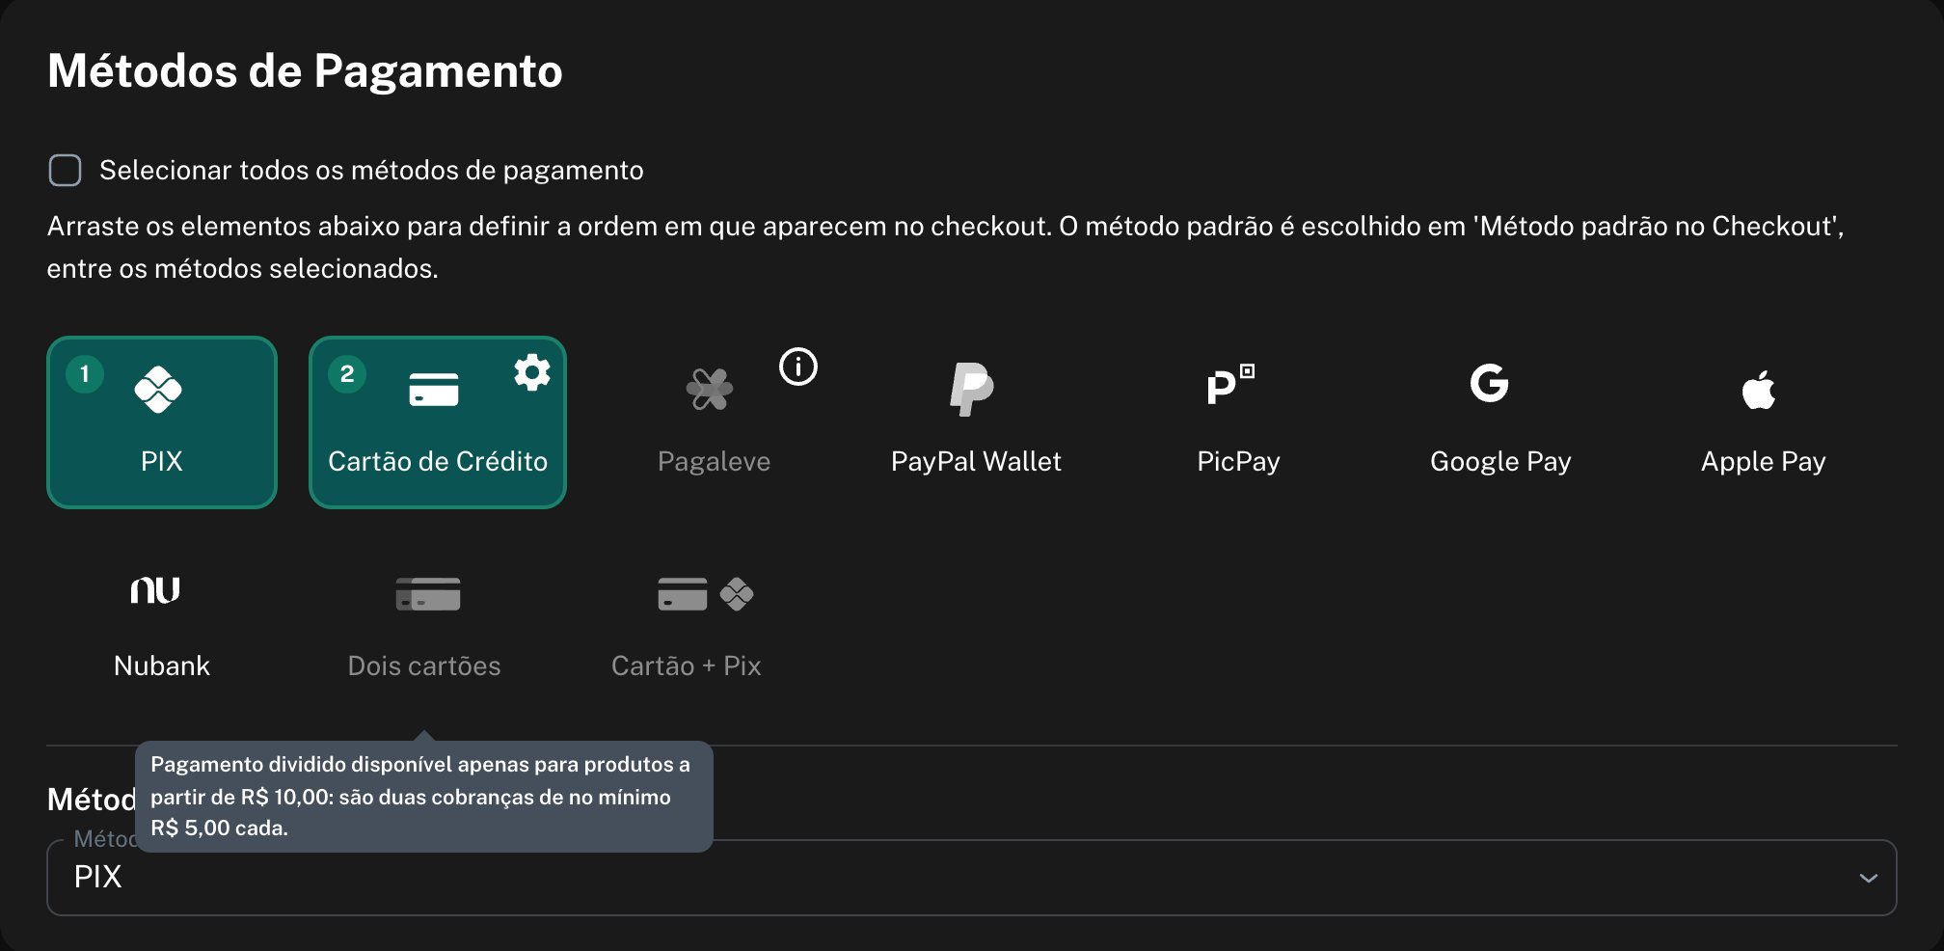
Task: Click the Cartão + Pix combined icon
Action: pos(706,594)
